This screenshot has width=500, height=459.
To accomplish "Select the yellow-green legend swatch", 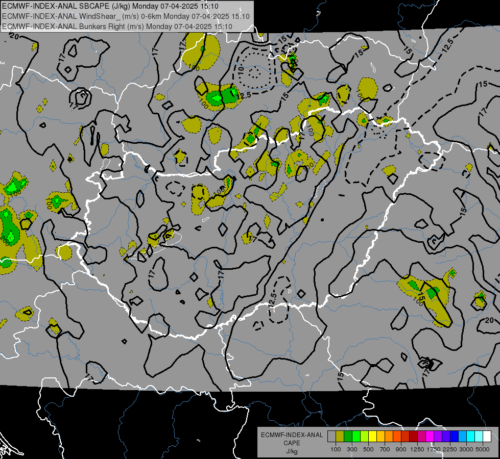I will coord(364,436).
